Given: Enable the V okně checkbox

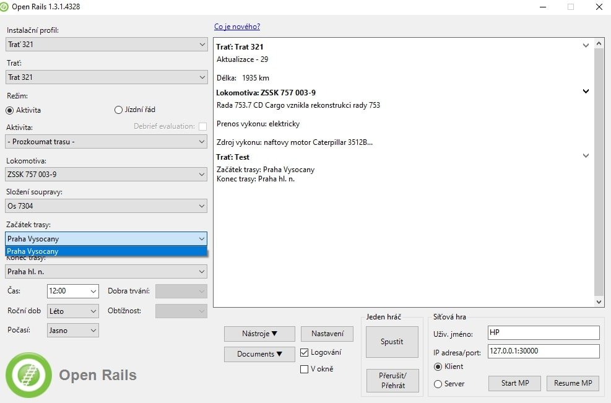Looking at the screenshot, I should click(305, 369).
